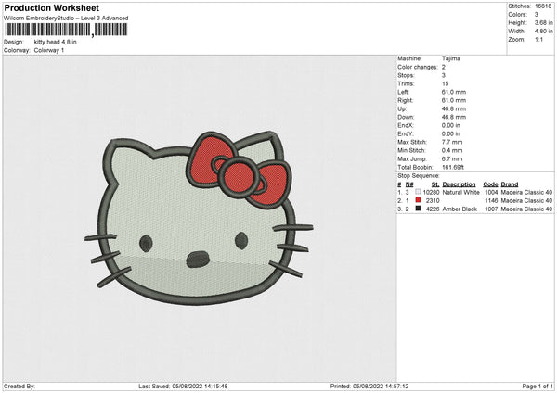
Task: Click the Zoom value "1:1"
Action: tap(538, 40)
